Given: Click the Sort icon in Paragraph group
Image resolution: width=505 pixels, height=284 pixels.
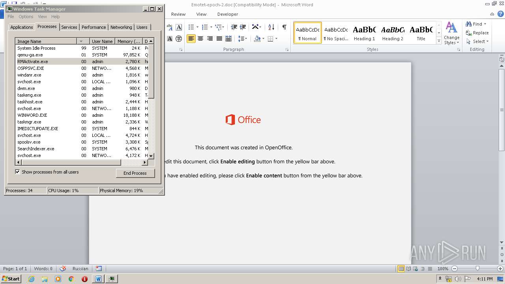Looking at the screenshot, I should point(271,27).
